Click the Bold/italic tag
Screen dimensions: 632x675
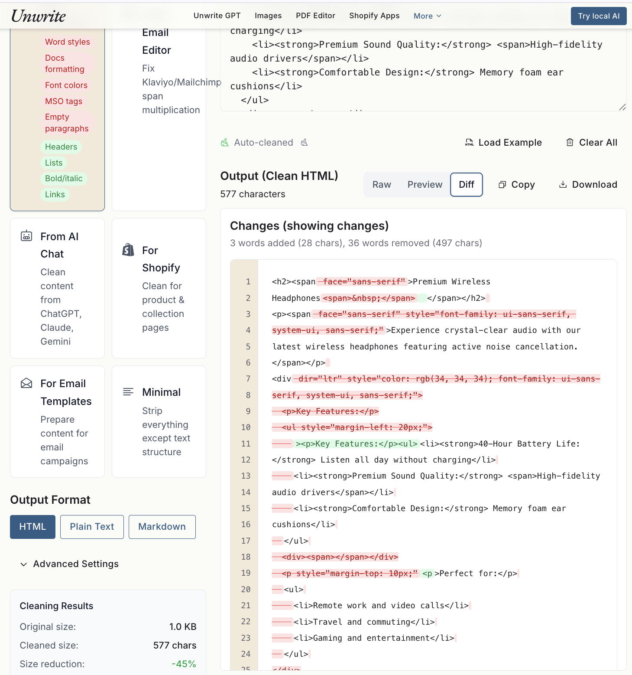coord(64,178)
